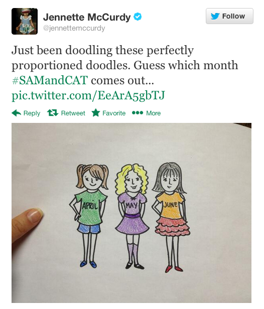The height and width of the screenshot is (309, 264).
Task: Click the Reply text label
Action: (32, 113)
